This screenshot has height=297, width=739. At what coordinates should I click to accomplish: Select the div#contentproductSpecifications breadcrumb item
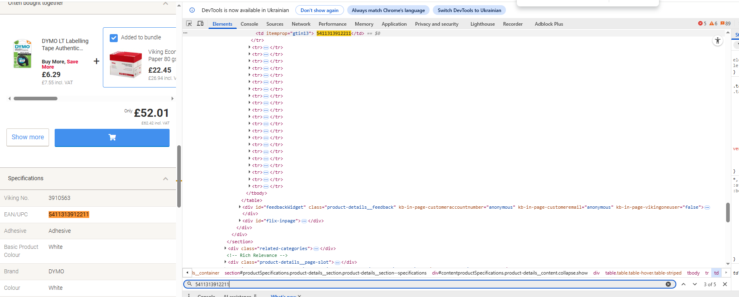coord(510,273)
